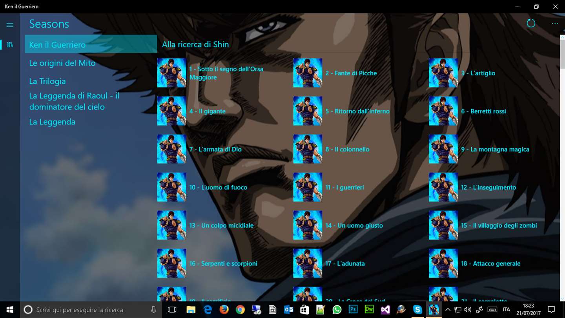Click the thumbnail for episode 7 L'armata di Dio
Viewport: 565px width, 318px height.
[x=172, y=149]
